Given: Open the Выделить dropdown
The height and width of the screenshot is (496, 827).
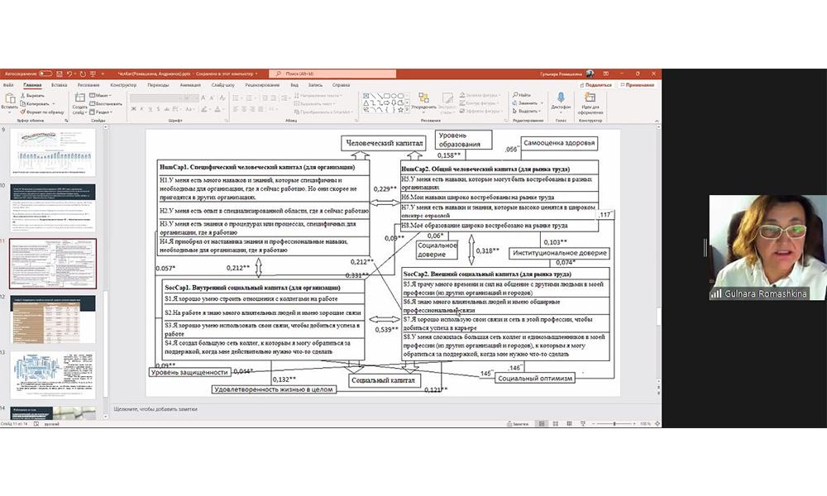Looking at the screenshot, I should tap(526, 112).
